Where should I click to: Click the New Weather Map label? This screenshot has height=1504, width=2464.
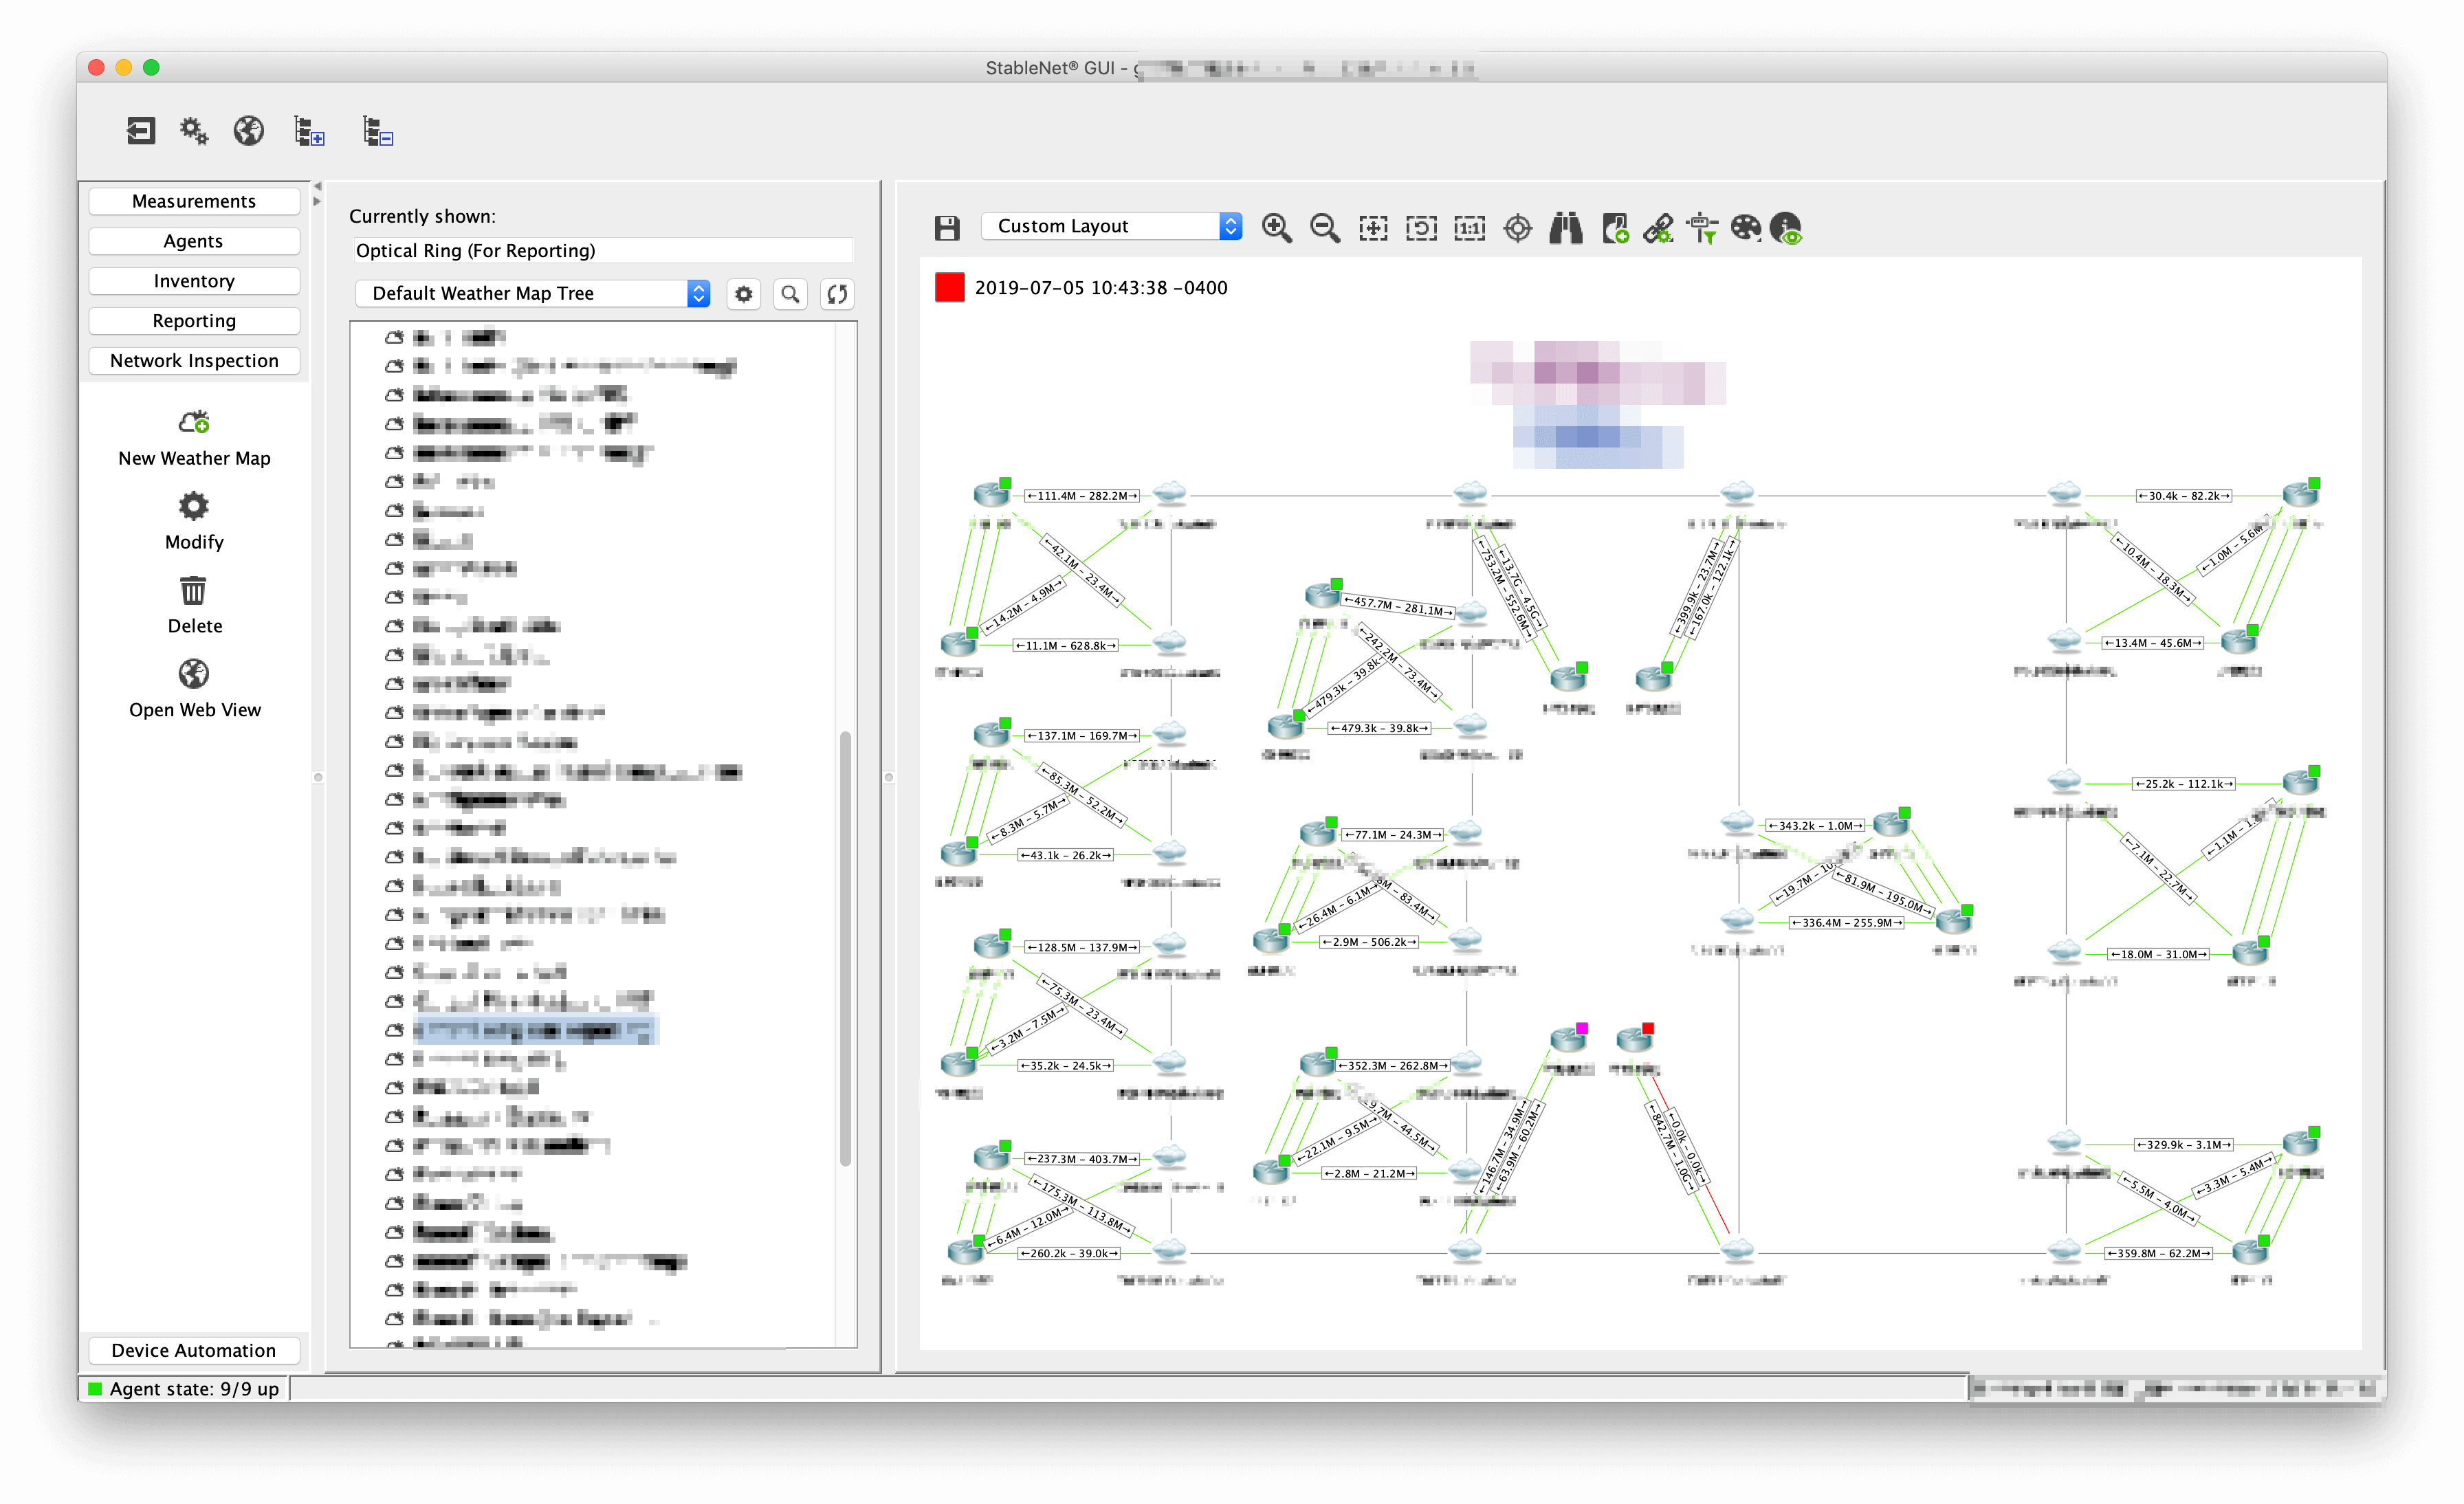(x=194, y=458)
